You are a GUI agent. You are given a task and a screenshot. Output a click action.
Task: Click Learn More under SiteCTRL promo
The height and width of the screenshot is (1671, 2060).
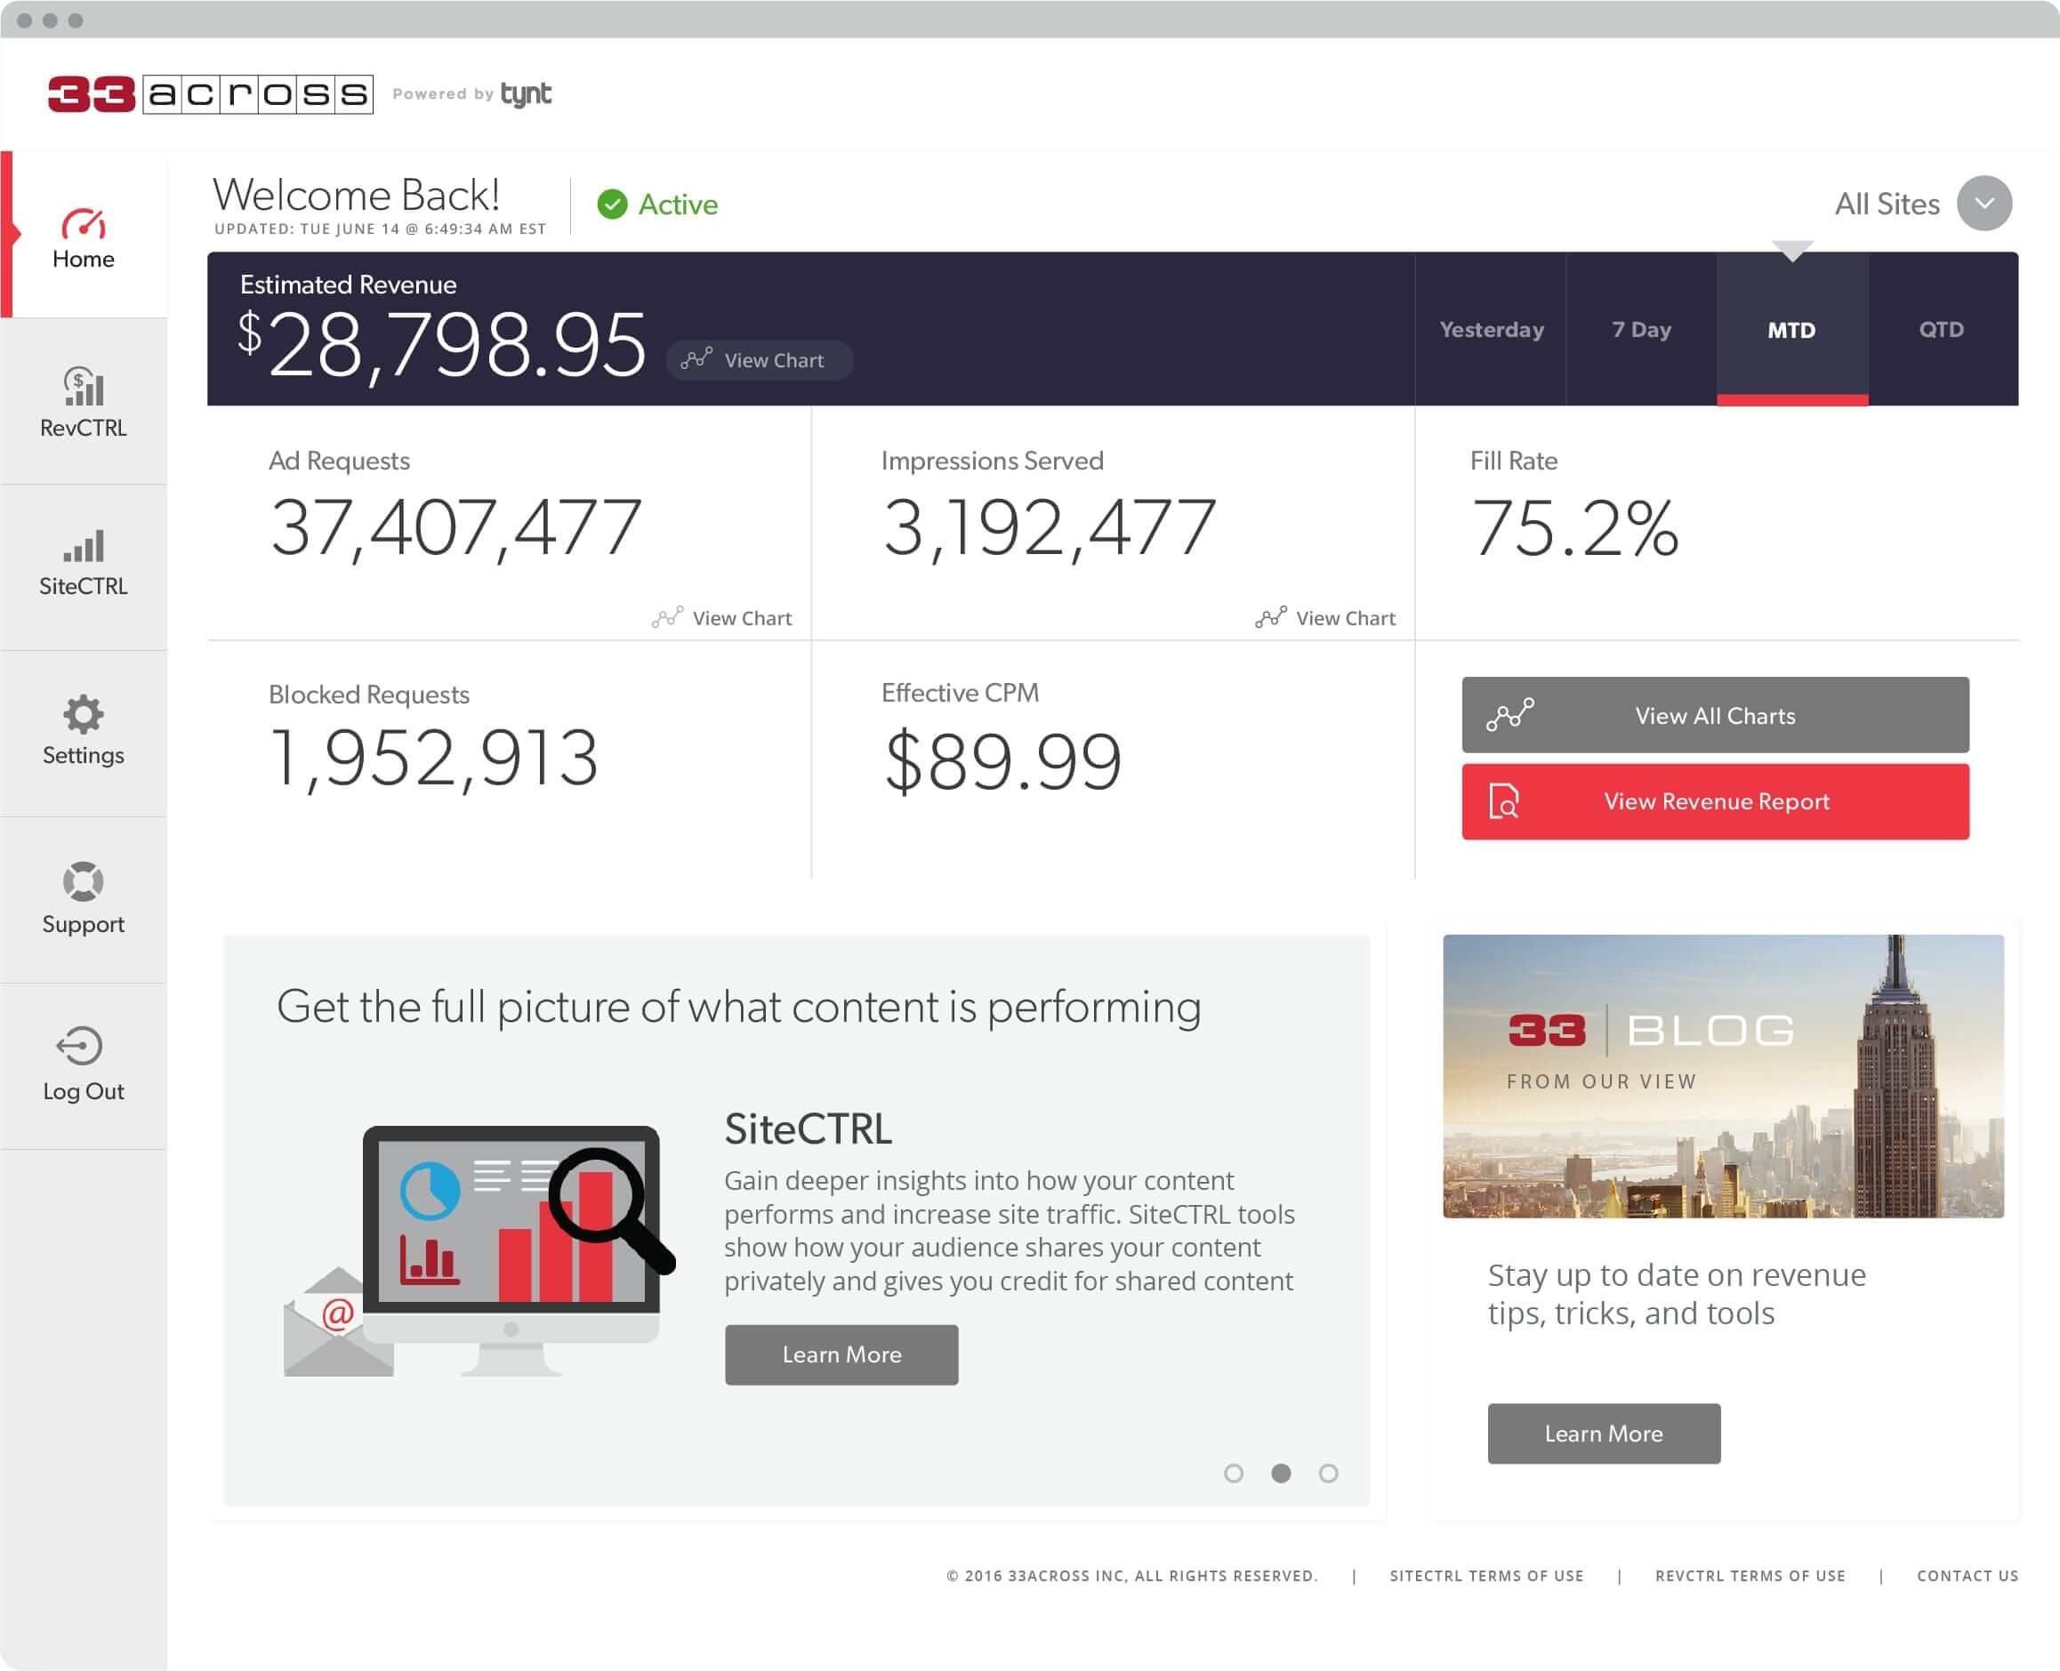[x=841, y=1354]
